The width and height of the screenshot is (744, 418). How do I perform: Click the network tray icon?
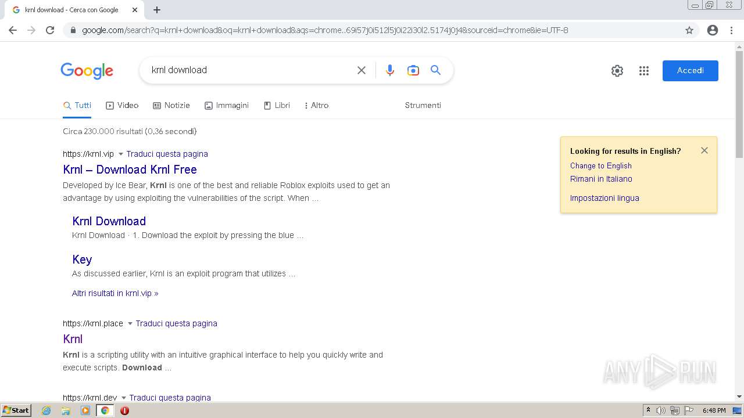click(675, 410)
